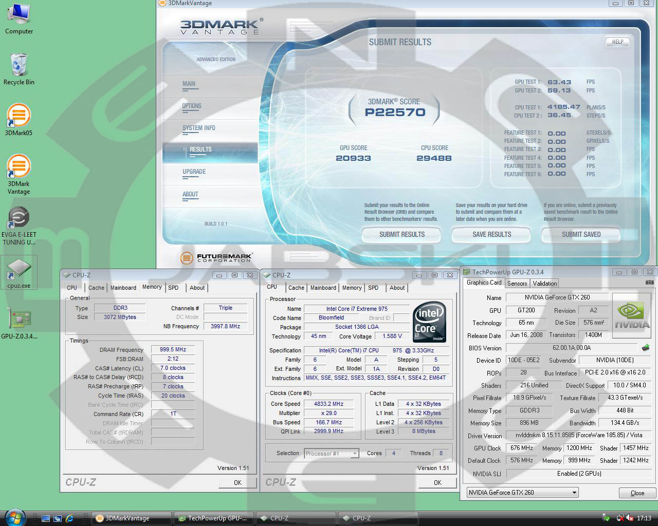Open Cache tab in the Processor CPU-Z window
This screenshot has height=526, width=658.
click(x=296, y=288)
